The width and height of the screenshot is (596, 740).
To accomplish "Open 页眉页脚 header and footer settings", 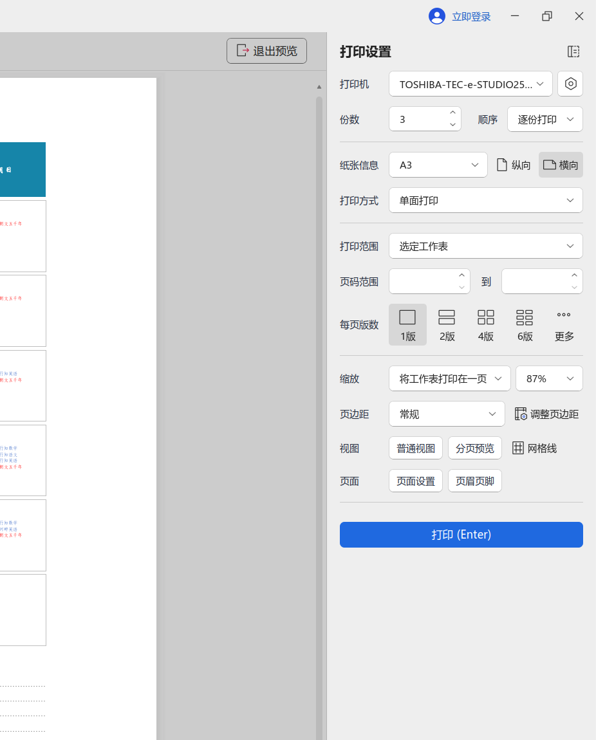I will pos(475,481).
